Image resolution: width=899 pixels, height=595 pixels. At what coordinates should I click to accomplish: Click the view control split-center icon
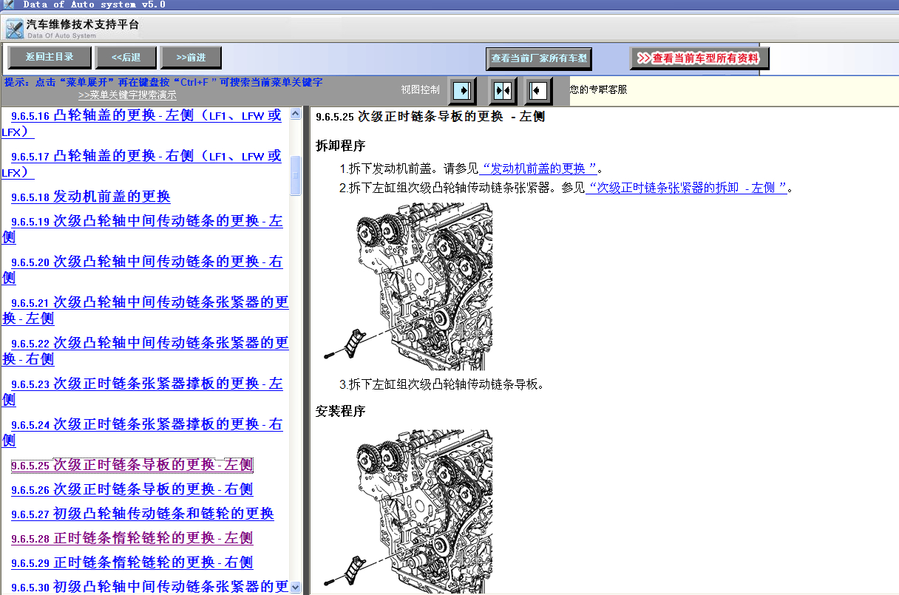[x=503, y=91]
